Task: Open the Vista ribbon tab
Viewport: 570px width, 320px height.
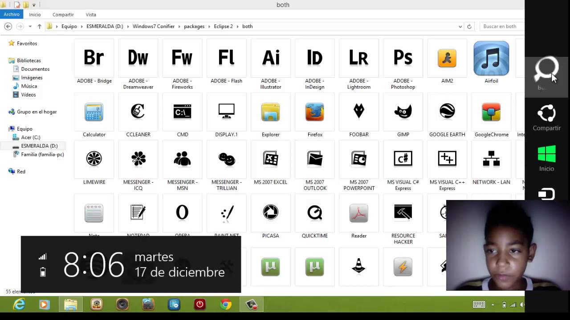Action: pyautogui.click(x=91, y=15)
